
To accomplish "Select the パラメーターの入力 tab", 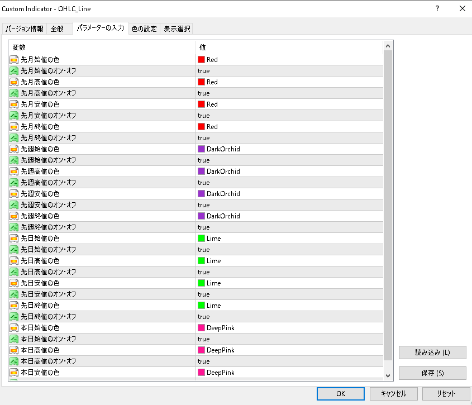I will [x=101, y=28].
